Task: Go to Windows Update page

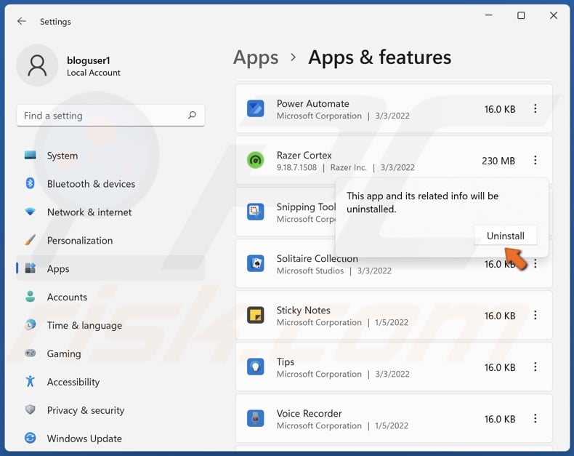Action: [110, 438]
